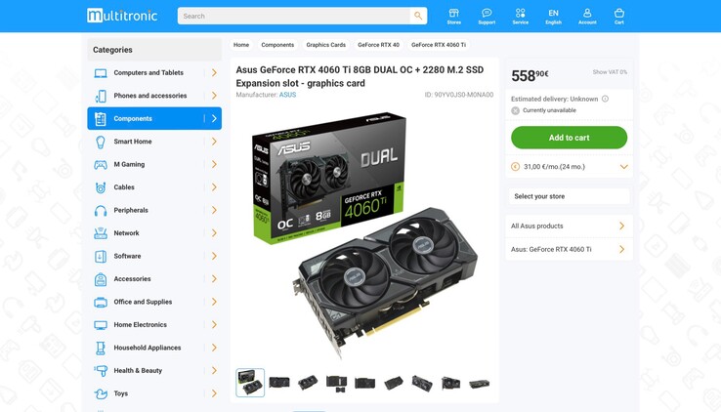The width and height of the screenshot is (721, 412).
Task: Open the Support chat icon
Action: point(487,16)
